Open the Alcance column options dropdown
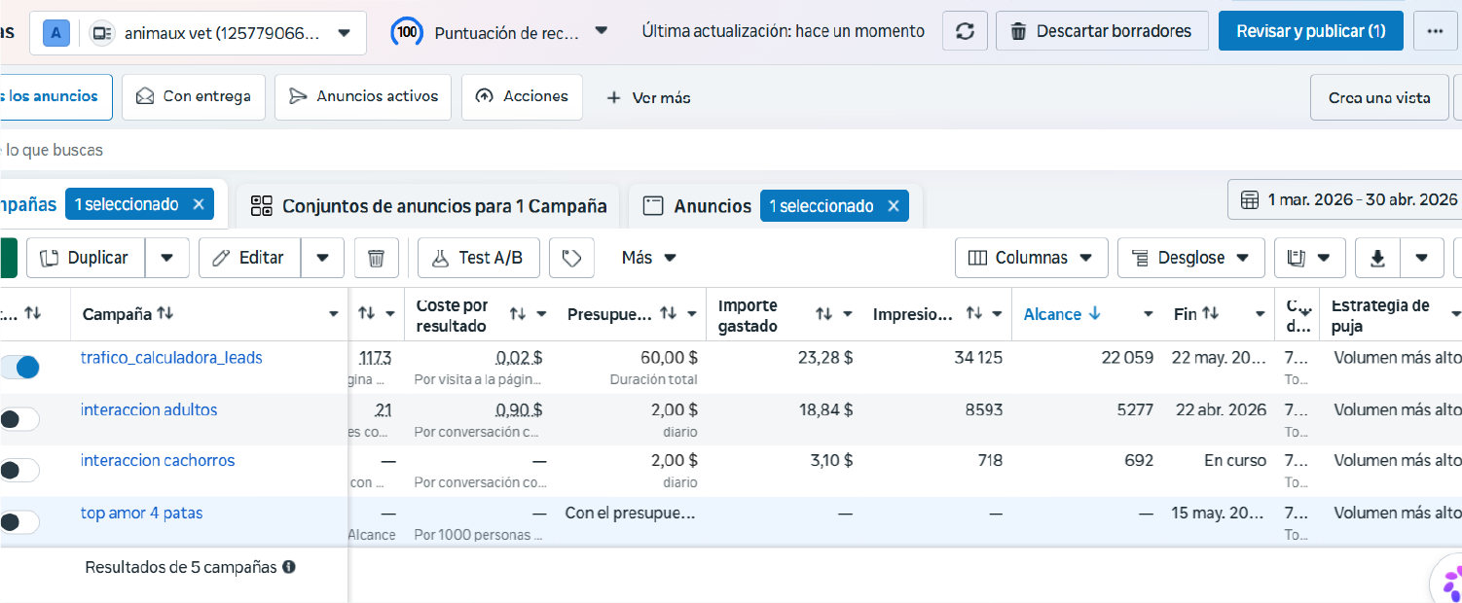 pyautogui.click(x=1149, y=314)
